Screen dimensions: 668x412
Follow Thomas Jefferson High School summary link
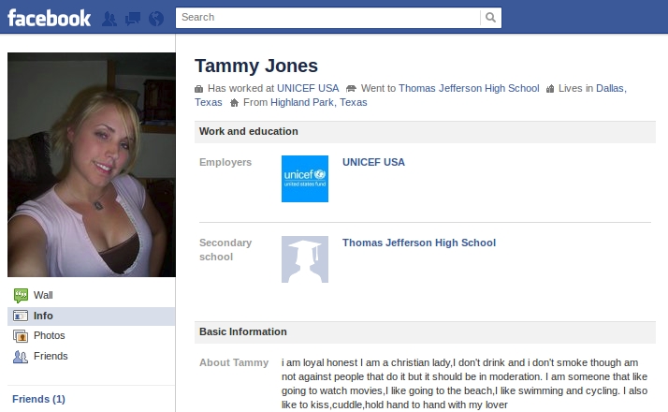pyautogui.click(x=469, y=88)
